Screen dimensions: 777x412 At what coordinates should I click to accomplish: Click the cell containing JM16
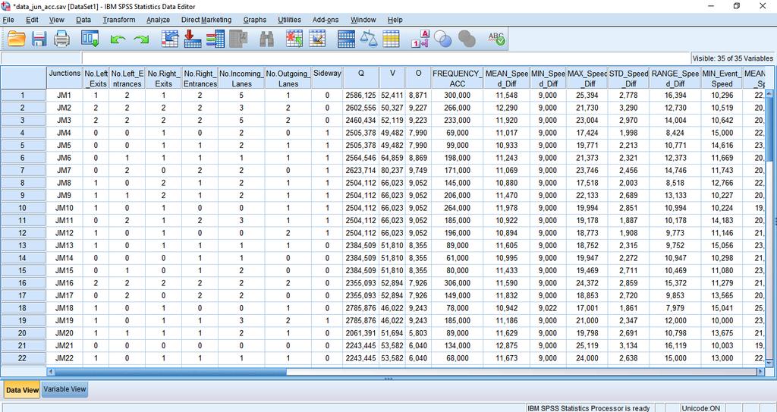[64, 282]
